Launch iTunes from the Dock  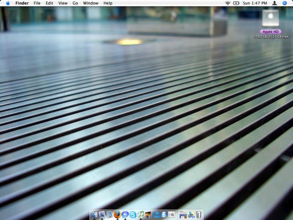pos(141,214)
